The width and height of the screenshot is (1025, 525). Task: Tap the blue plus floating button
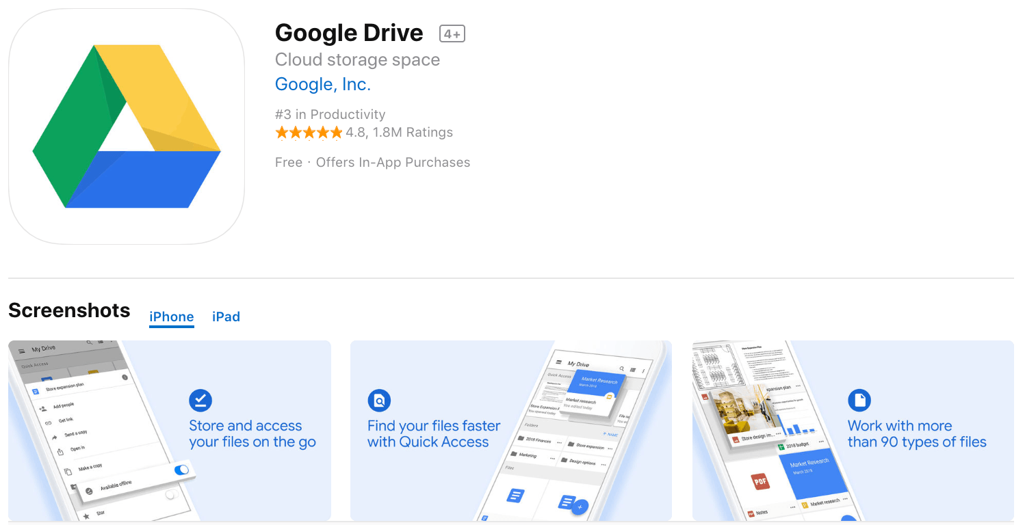tap(580, 507)
